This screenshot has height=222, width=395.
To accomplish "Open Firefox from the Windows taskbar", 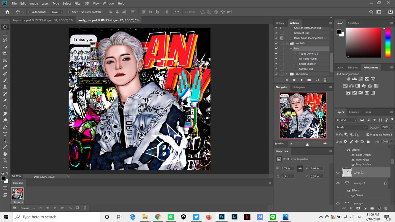I will click(209, 217).
